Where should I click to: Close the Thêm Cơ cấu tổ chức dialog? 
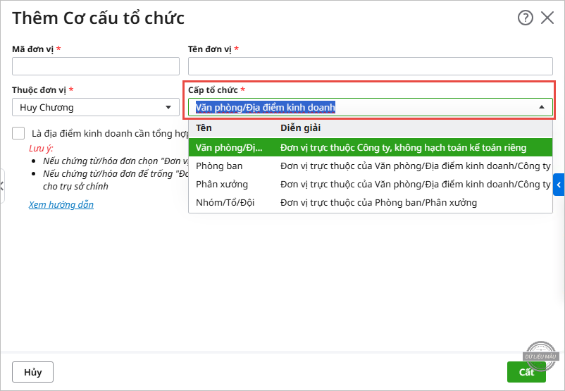[x=547, y=18]
